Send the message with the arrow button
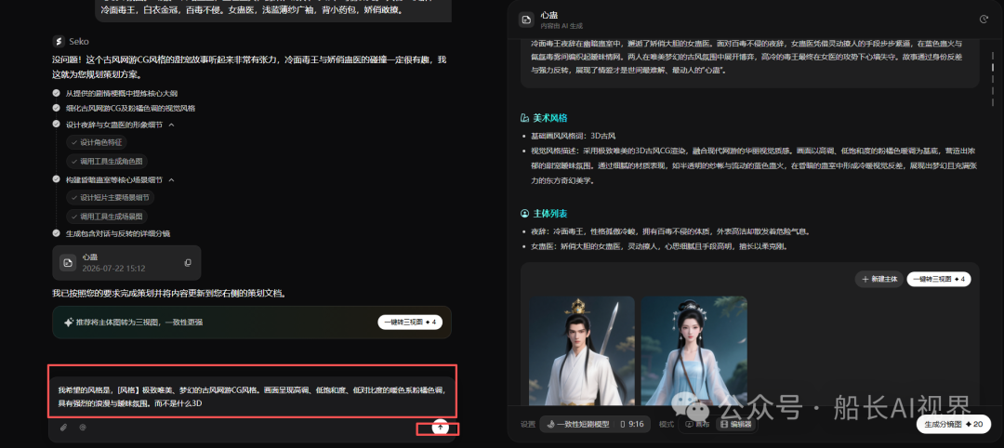Image resolution: width=1004 pixels, height=448 pixels. click(440, 427)
